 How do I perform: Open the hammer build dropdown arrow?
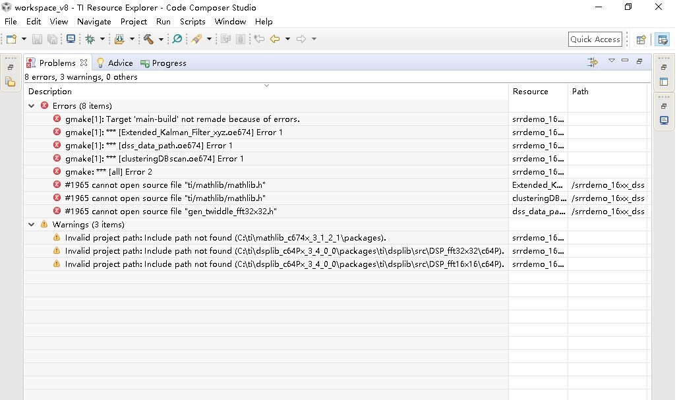coord(161,39)
